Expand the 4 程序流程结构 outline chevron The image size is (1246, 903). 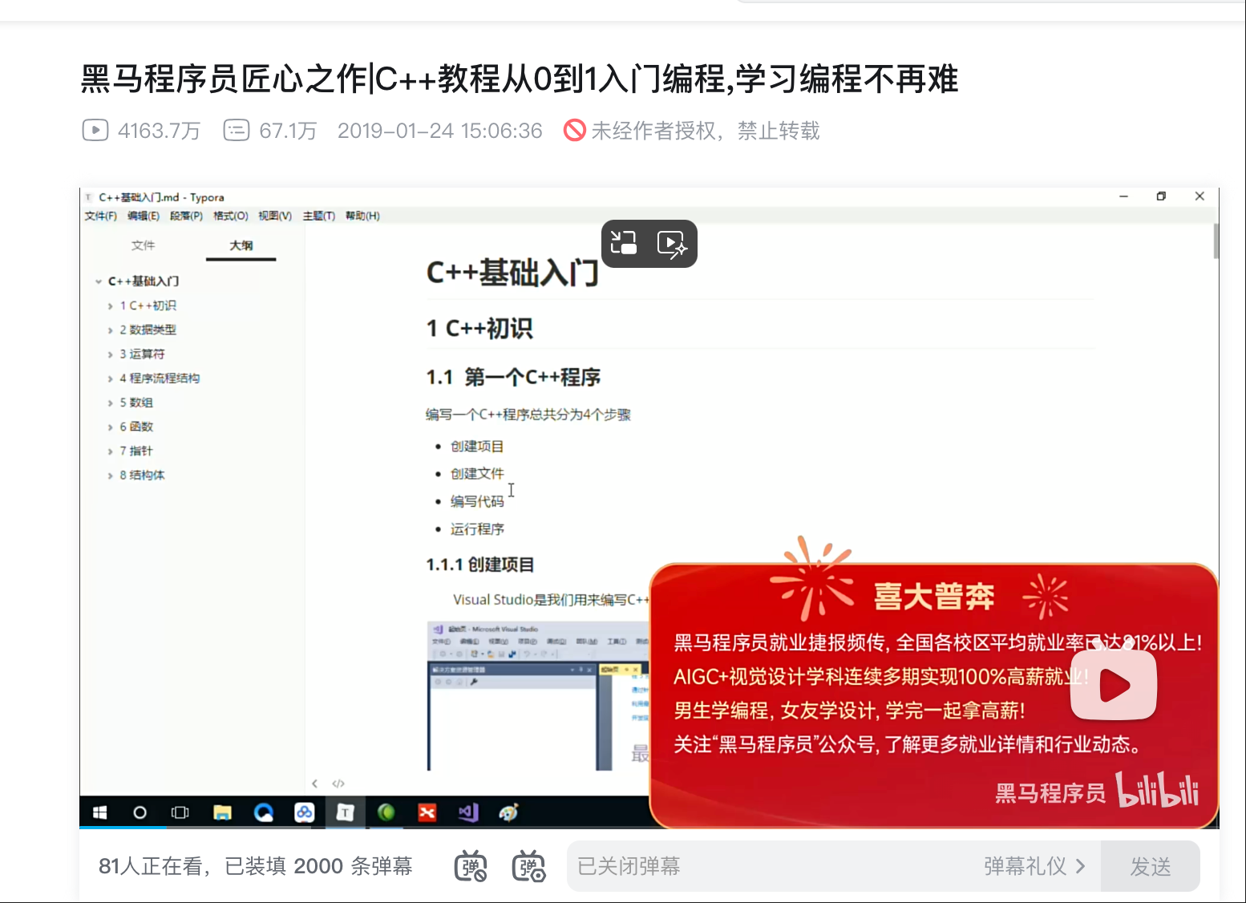[111, 379]
